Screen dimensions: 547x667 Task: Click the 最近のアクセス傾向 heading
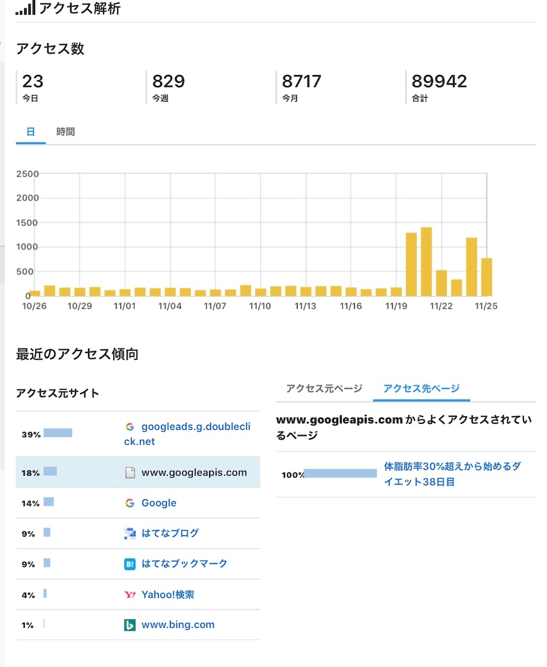(77, 354)
